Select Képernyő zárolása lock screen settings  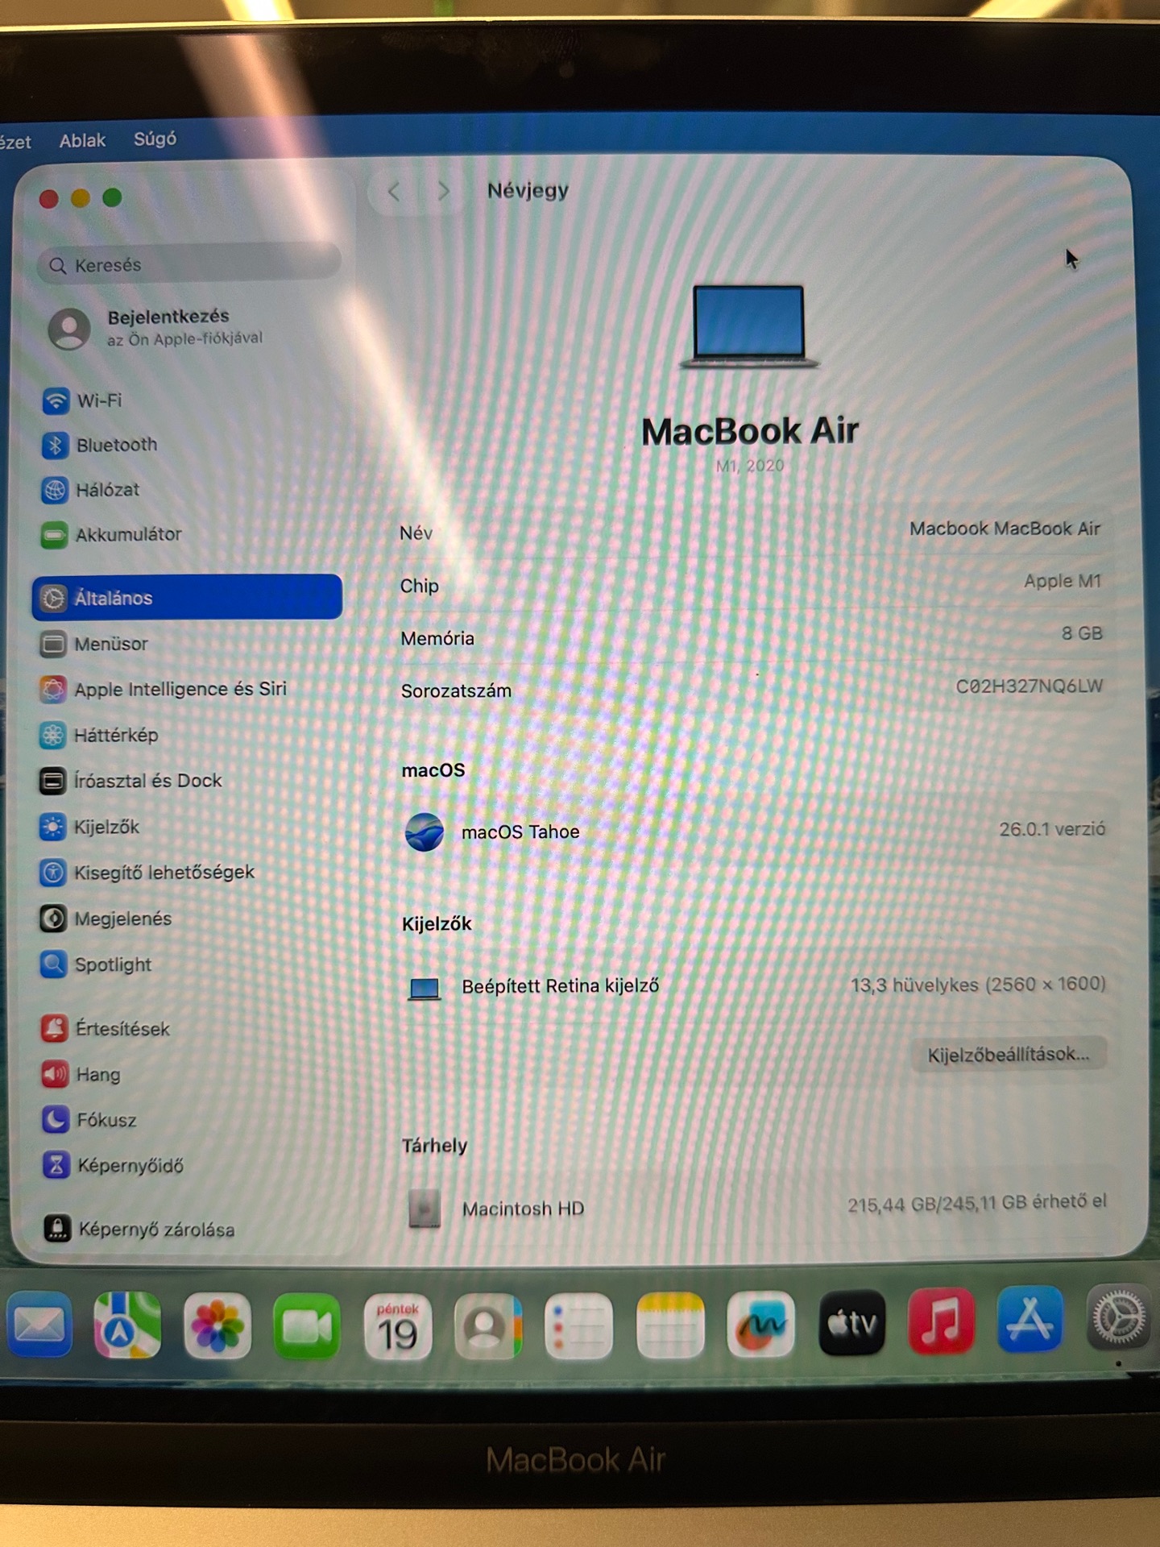pyautogui.click(x=155, y=1230)
